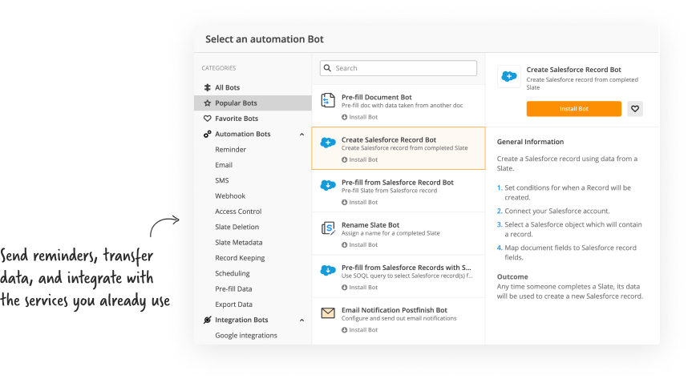Choose the Pre-fill Data subcategory
Screen dimensions: 692x383
click(233, 289)
